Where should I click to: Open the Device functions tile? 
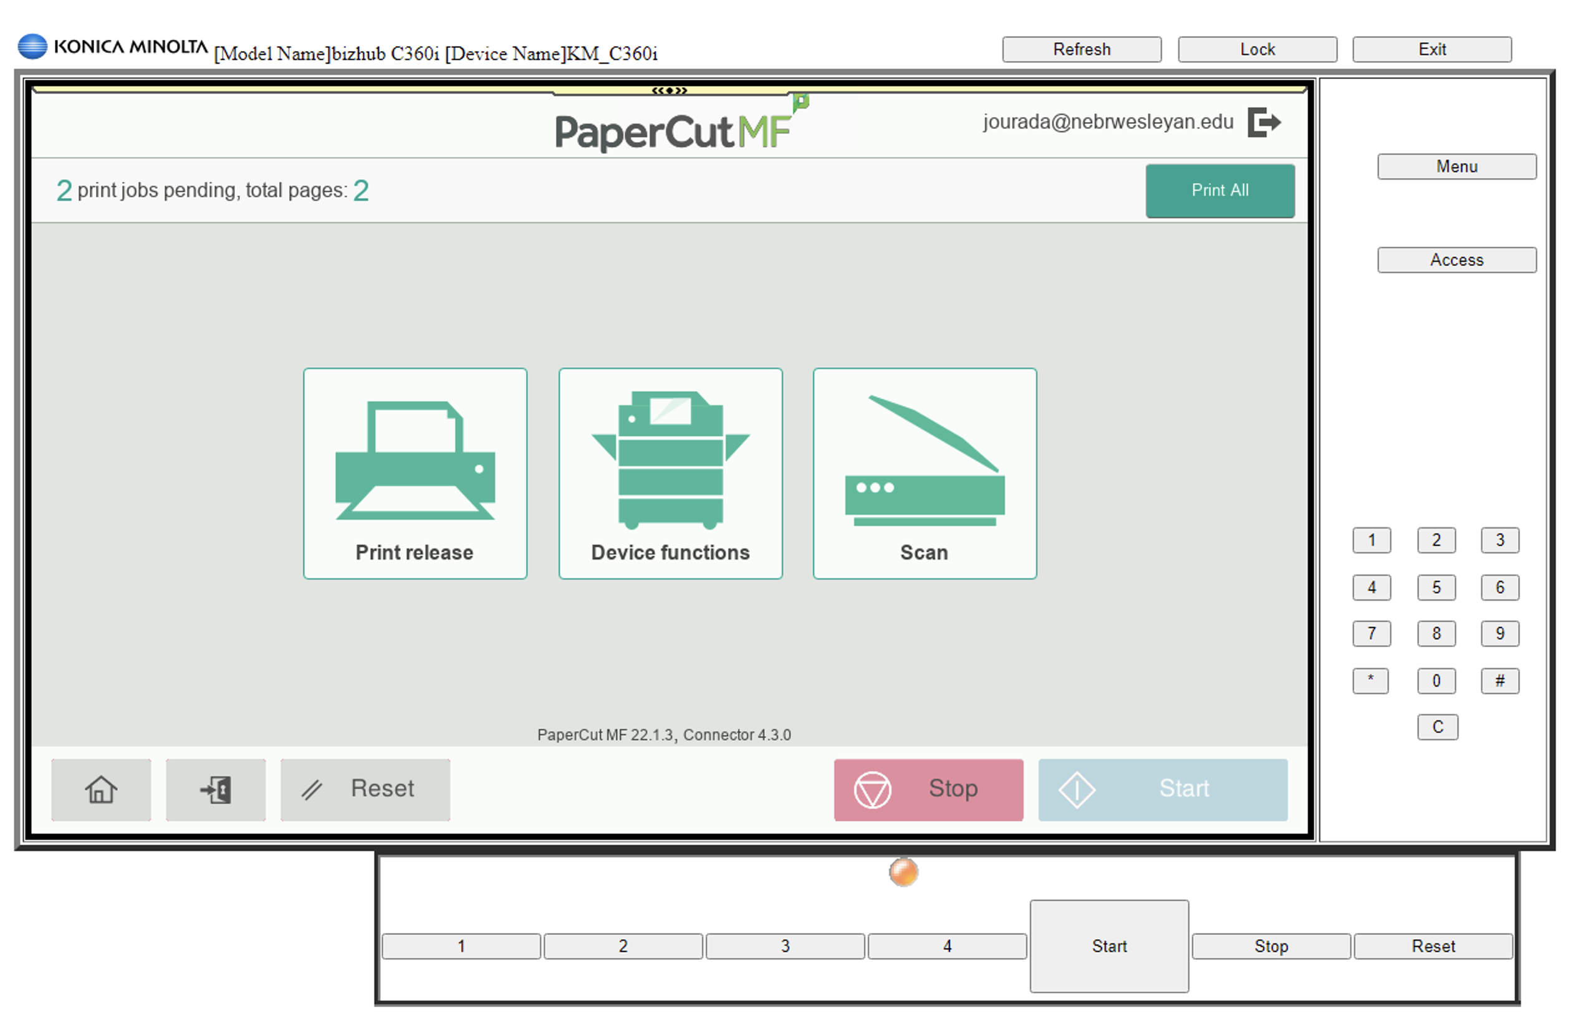pos(670,473)
